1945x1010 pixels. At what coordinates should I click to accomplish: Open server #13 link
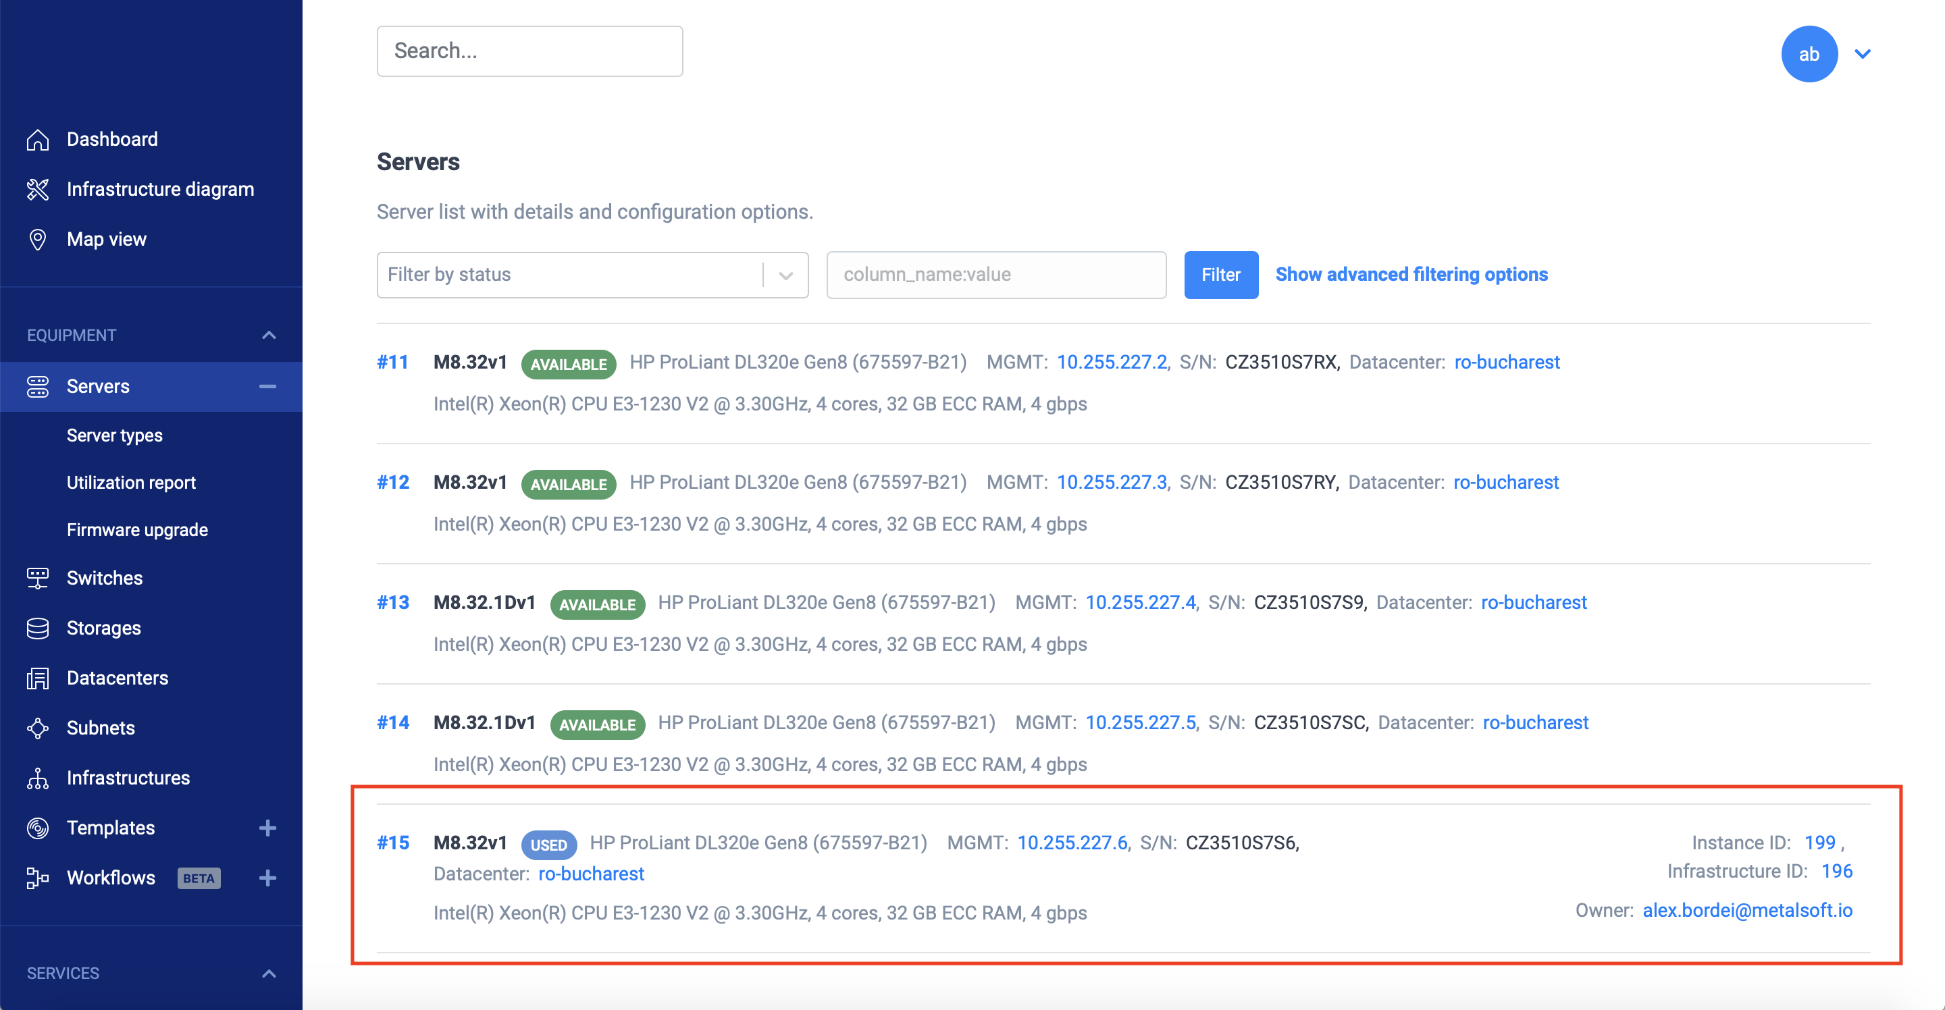tap(392, 602)
